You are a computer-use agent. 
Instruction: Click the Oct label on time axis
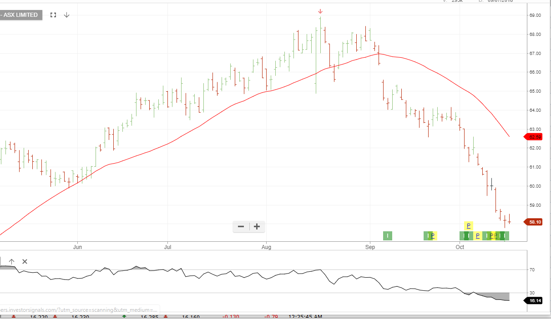click(x=460, y=247)
